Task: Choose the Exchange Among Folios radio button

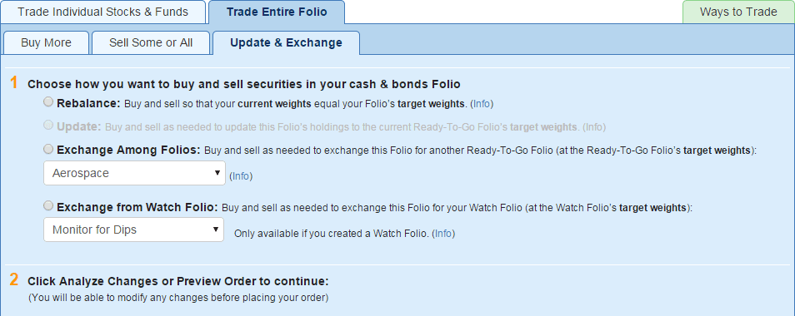Action: (x=48, y=149)
